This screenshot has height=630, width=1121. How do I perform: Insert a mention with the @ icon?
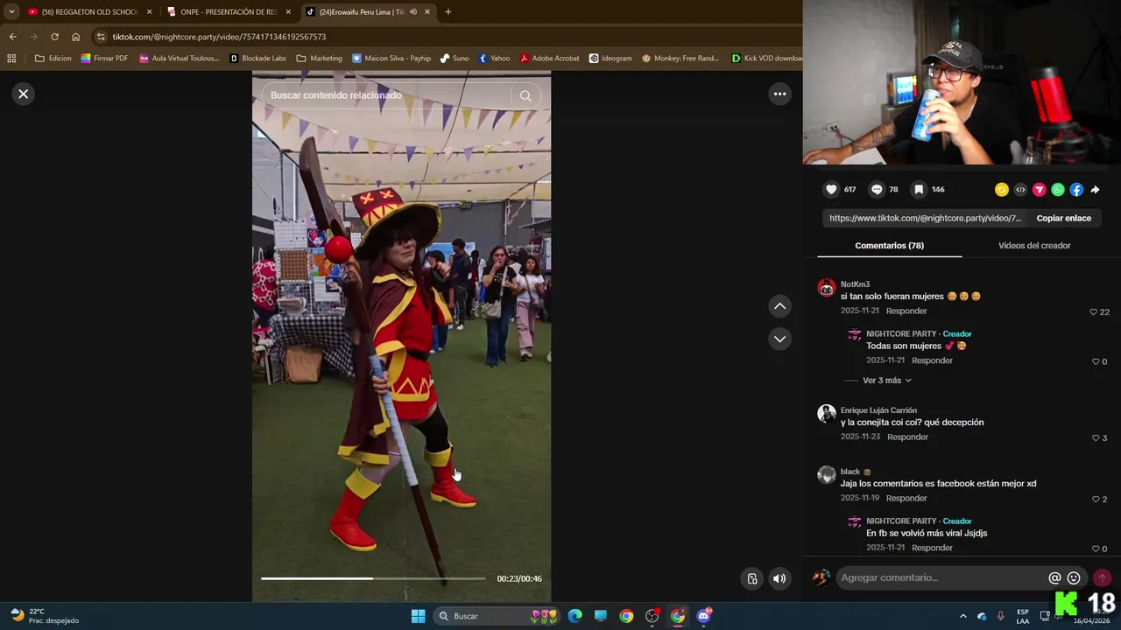click(x=1054, y=577)
